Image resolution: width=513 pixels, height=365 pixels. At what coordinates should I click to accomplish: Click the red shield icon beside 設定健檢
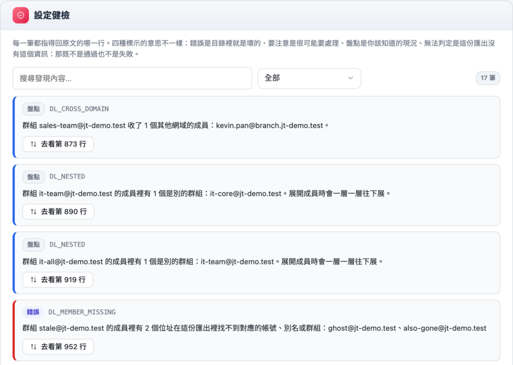pyautogui.click(x=21, y=15)
